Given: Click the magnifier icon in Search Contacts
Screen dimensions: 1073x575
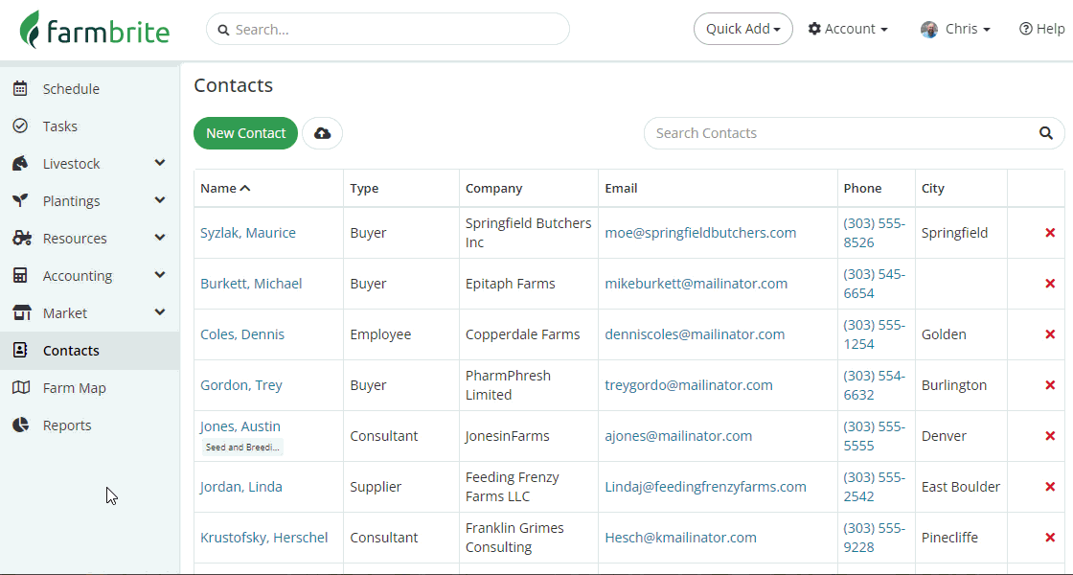Looking at the screenshot, I should point(1046,133).
